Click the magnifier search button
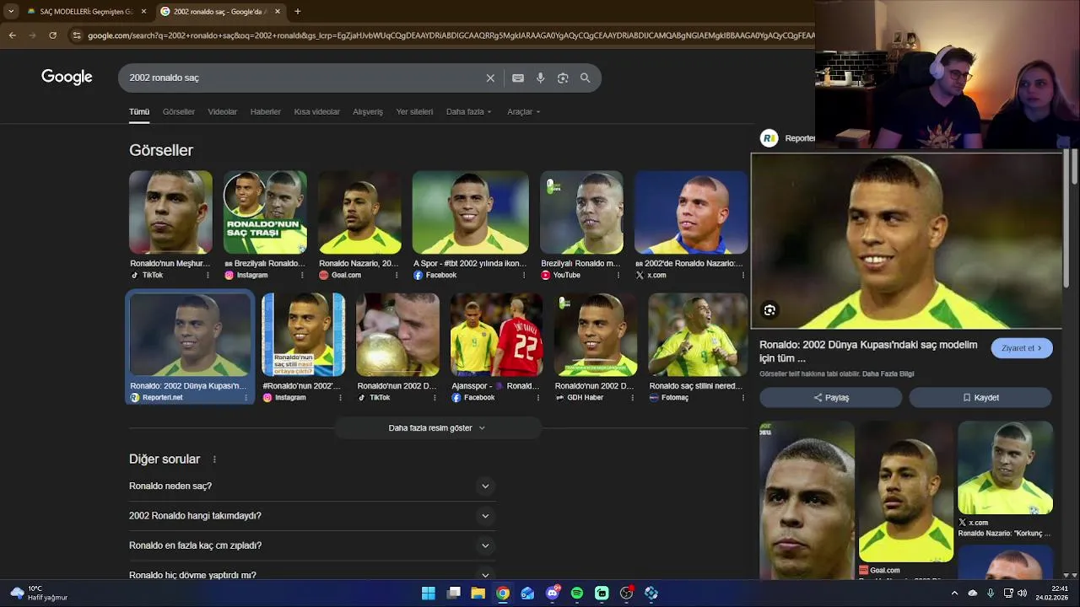Image resolution: width=1080 pixels, height=607 pixels. pos(585,78)
